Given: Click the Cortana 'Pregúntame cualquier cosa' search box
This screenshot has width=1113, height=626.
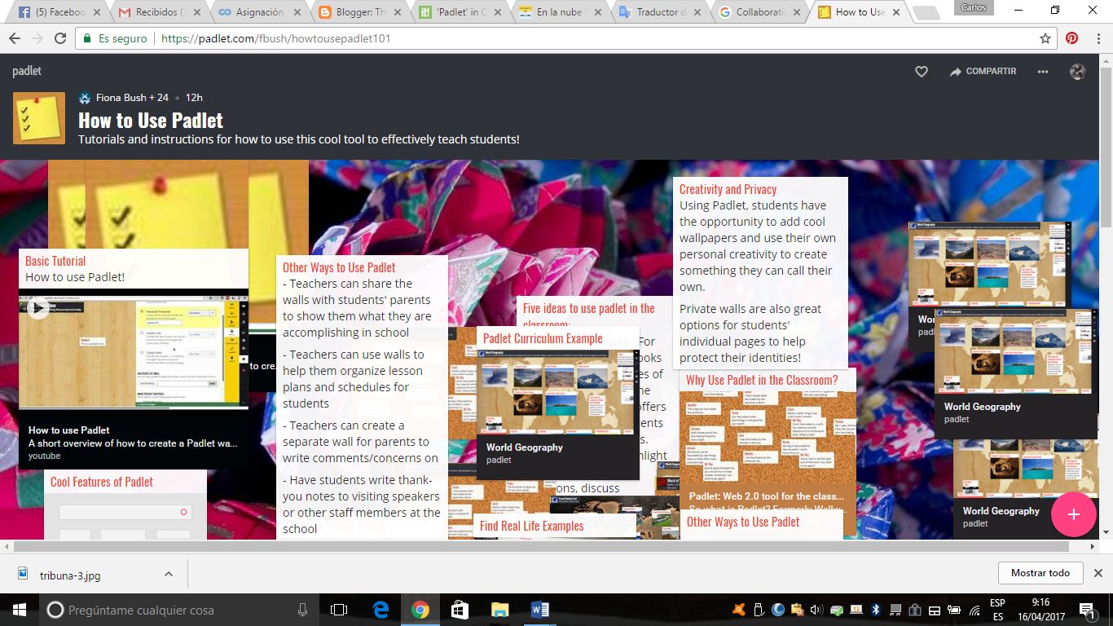Looking at the screenshot, I should click(x=179, y=610).
